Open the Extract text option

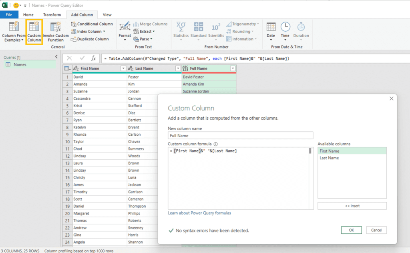(144, 31)
